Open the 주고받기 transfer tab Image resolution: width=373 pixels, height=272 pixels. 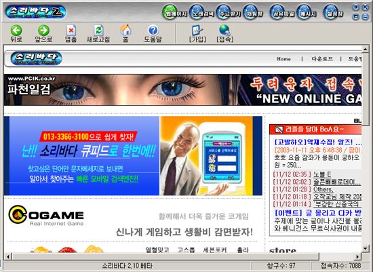229,12
